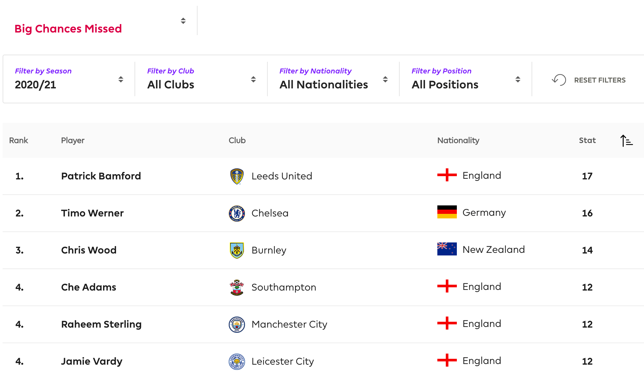Click the Chelsea club crest
Image resolution: width=644 pixels, height=377 pixels.
pyautogui.click(x=237, y=213)
